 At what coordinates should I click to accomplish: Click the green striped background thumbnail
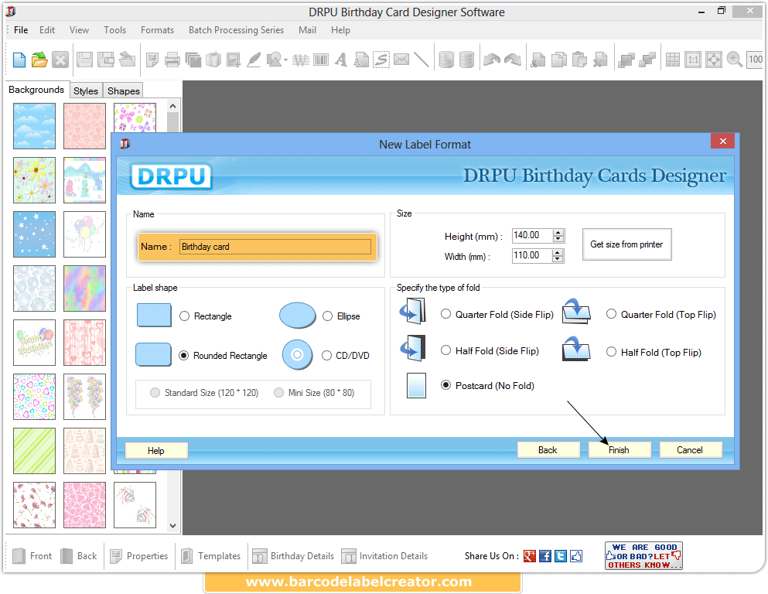34,450
